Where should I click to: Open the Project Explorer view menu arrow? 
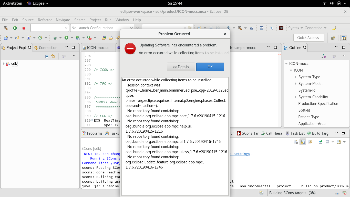74,56
